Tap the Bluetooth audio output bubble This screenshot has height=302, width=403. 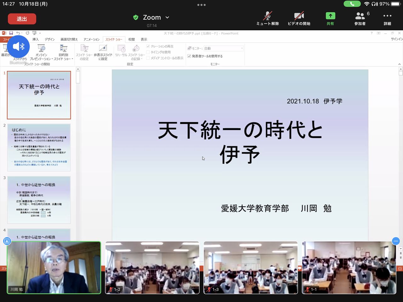point(19,47)
